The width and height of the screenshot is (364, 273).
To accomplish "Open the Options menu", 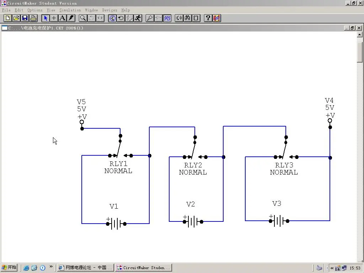I will click(35, 10).
